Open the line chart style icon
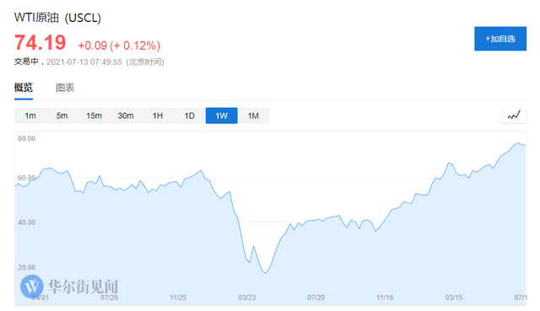Image resolution: width=540 pixels, height=311 pixels. [514, 115]
